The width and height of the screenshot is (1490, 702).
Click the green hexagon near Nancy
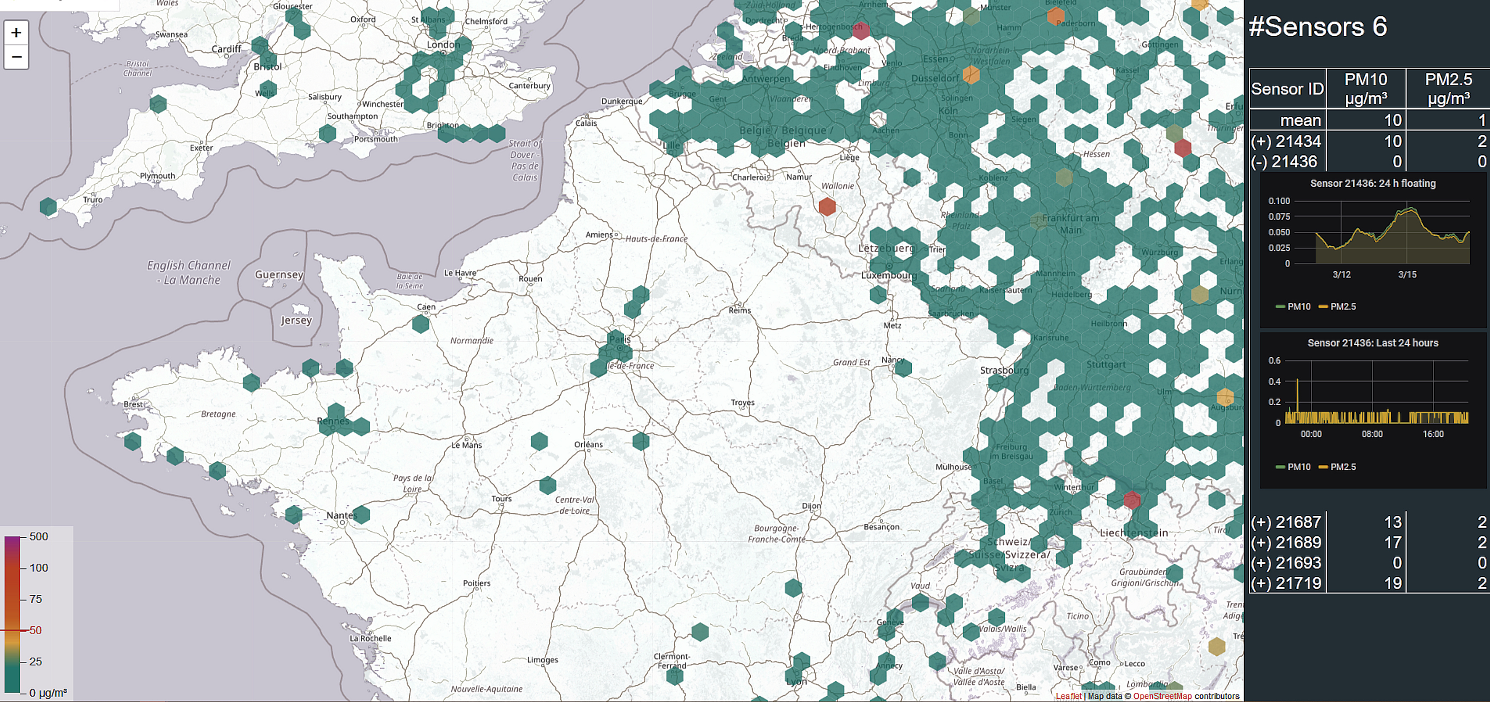(x=903, y=368)
